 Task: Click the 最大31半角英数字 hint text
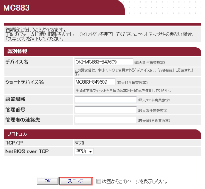150,62
